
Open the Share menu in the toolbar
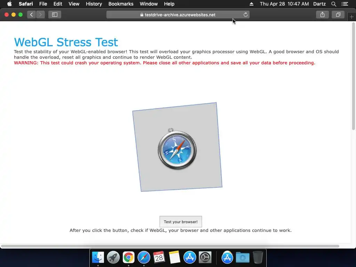pos(322,15)
